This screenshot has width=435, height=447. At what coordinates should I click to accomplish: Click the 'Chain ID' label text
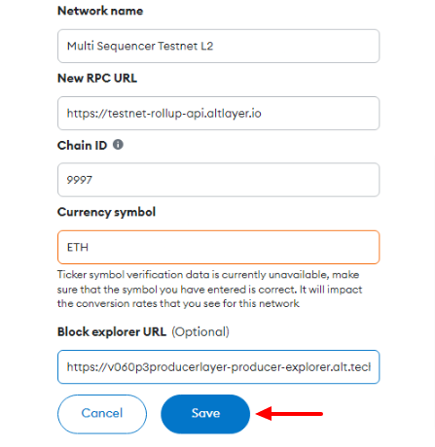click(82, 146)
